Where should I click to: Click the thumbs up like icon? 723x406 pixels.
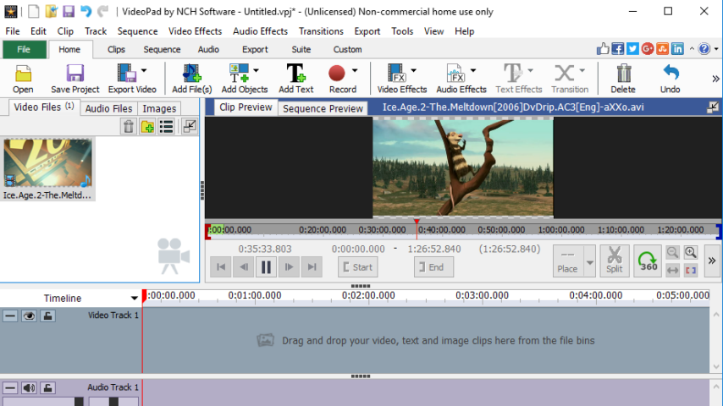[603, 49]
